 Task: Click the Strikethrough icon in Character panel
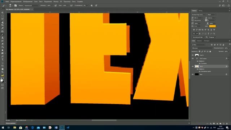tap(214, 30)
